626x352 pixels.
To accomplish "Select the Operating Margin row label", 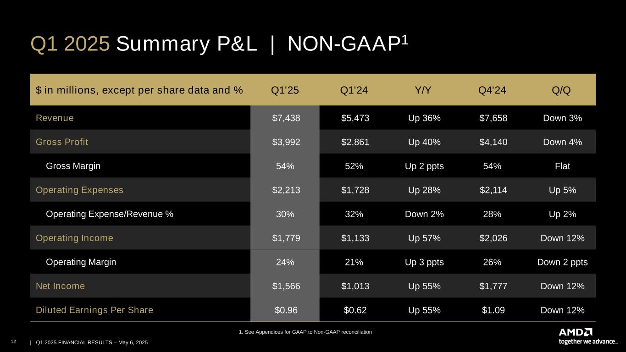I will coord(81,262).
